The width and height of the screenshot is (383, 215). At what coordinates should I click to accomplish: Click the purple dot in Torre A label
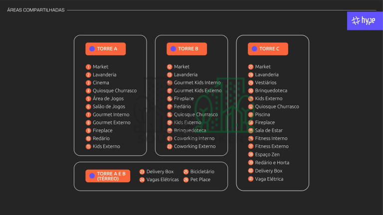click(x=92, y=49)
